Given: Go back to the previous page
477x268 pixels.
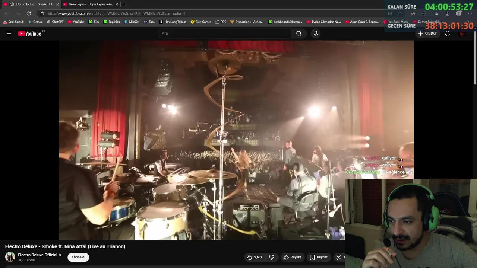Looking at the screenshot, I should click(x=7, y=13).
